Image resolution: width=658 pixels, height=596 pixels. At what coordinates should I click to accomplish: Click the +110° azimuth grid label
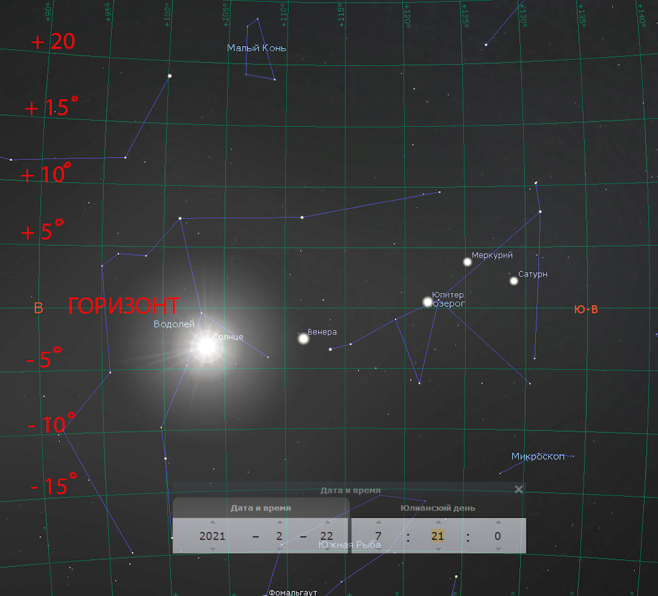[x=284, y=14]
